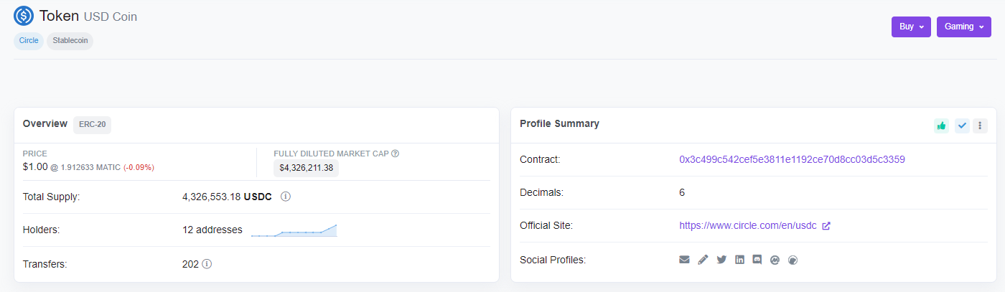
Task: Click the blog pencil icon
Action: (x=703, y=260)
